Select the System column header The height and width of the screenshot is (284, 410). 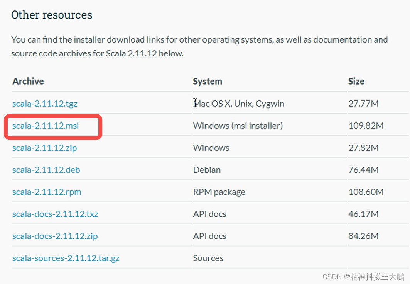coord(208,82)
